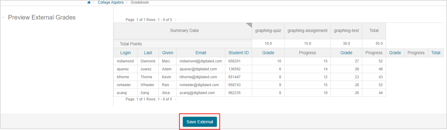Image resolution: width=447 pixels, height=130 pixels.
Task: Sort by the Given name column header
Action: coord(167,53)
